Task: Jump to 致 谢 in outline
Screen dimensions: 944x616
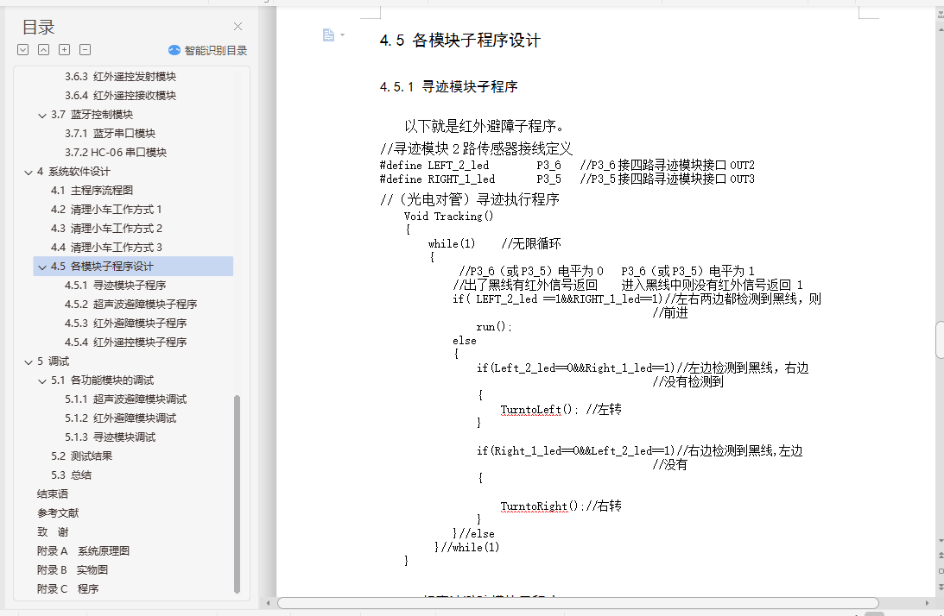Action: [x=53, y=532]
